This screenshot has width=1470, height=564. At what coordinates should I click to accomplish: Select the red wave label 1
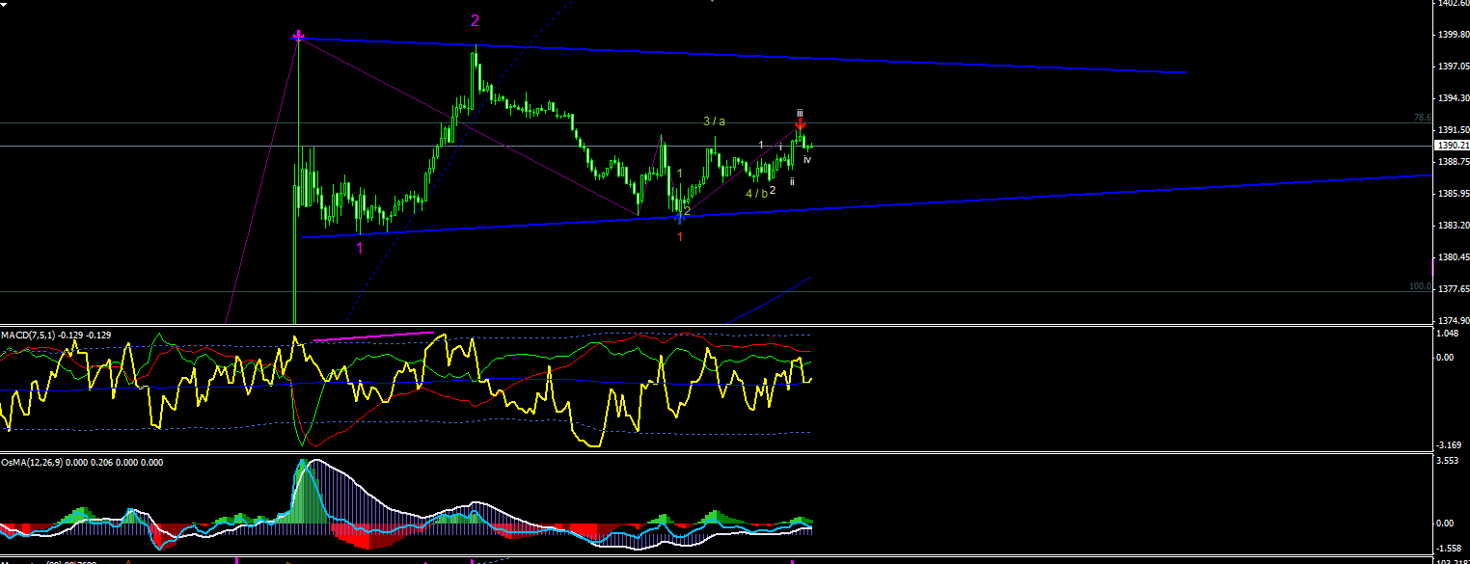(x=679, y=236)
